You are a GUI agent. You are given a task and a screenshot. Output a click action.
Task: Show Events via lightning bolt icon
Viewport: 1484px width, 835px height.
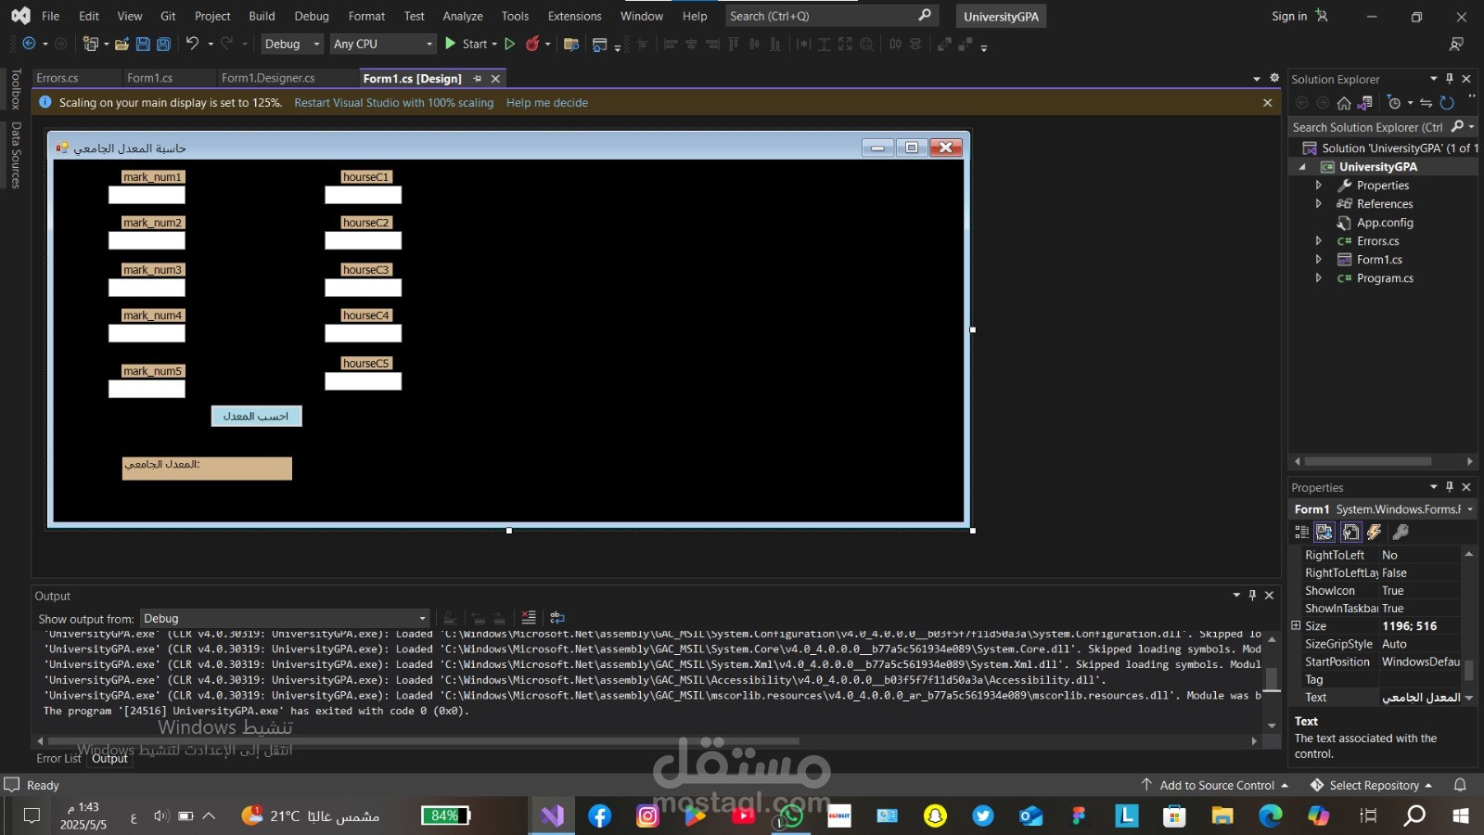pyautogui.click(x=1375, y=532)
